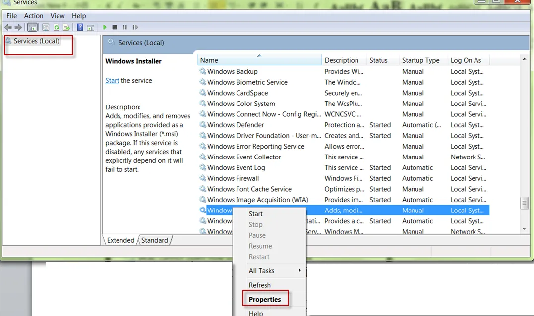Click the gear icon of the highlighted service row
This screenshot has height=316, width=534.
pyautogui.click(x=203, y=210)
